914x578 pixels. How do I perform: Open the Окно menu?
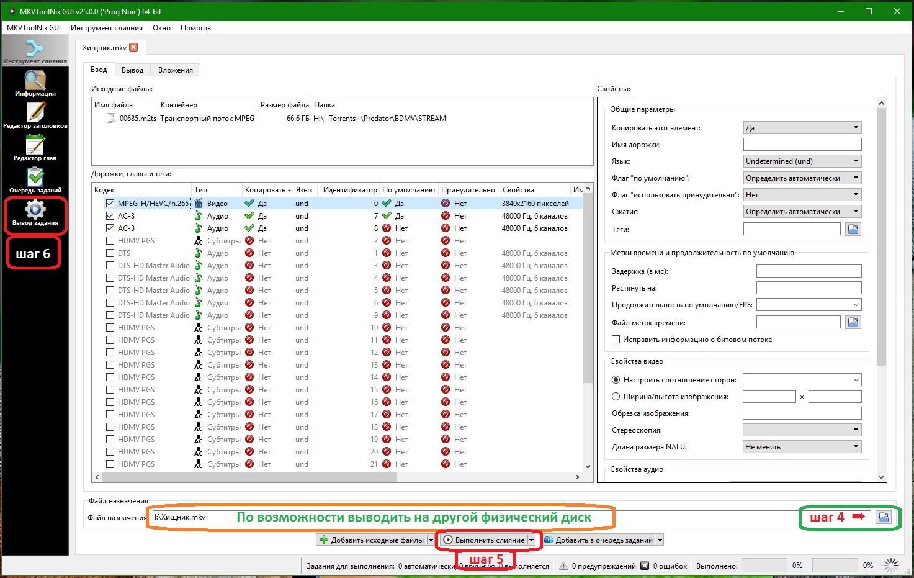[x=161, y=28]
